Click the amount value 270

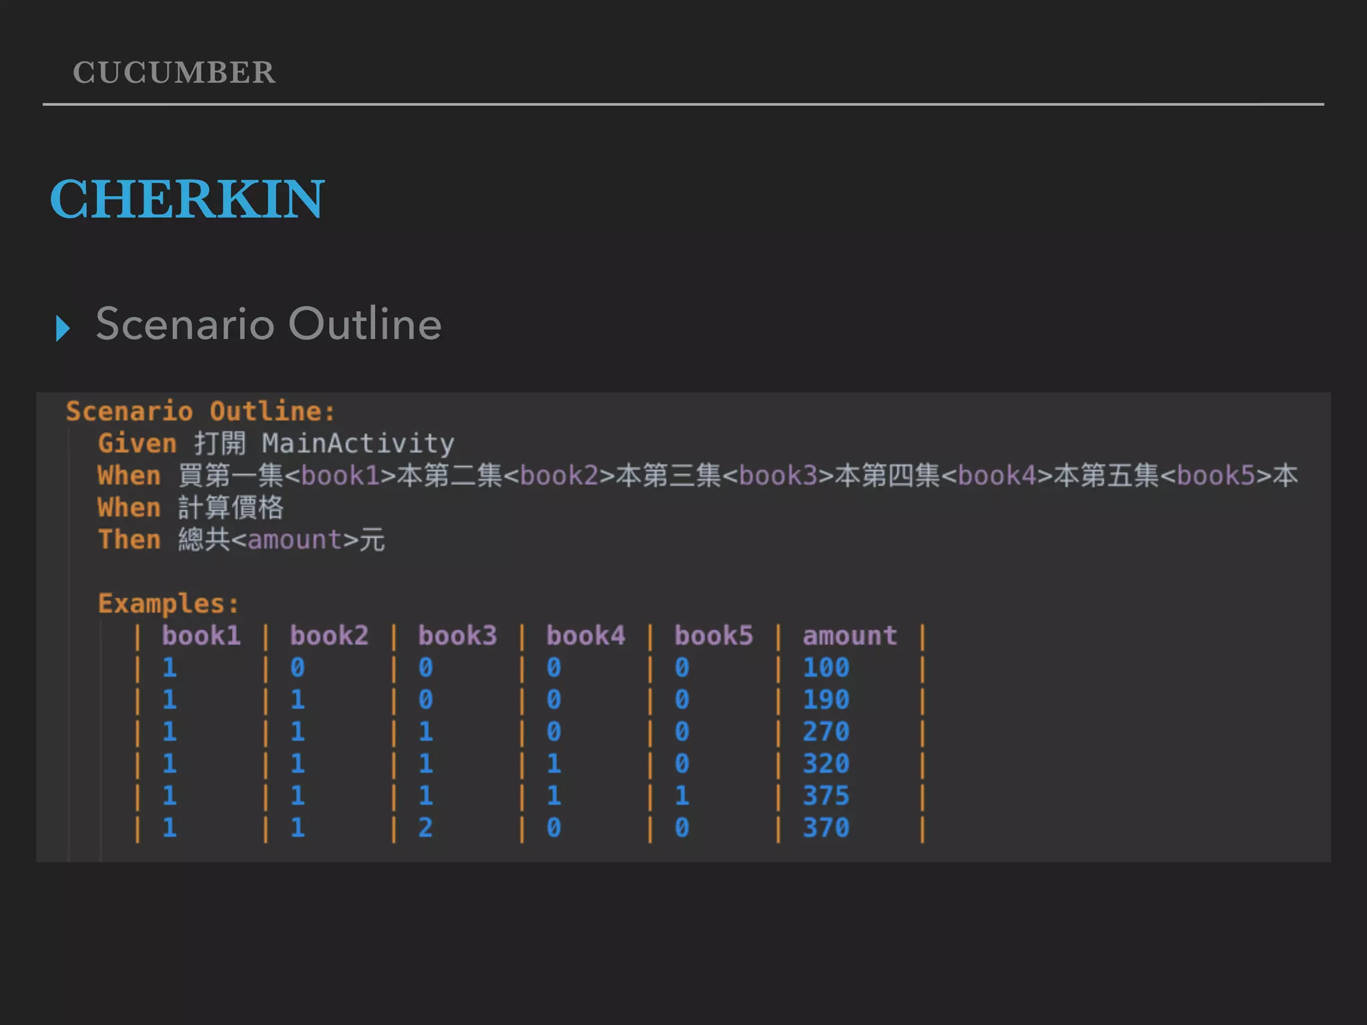click(x=826, y=732)
